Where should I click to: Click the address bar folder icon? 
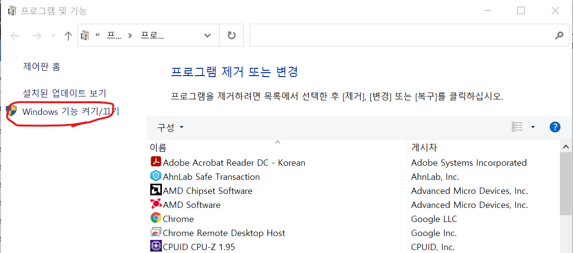pyautogui.click(x=85, y=35)
